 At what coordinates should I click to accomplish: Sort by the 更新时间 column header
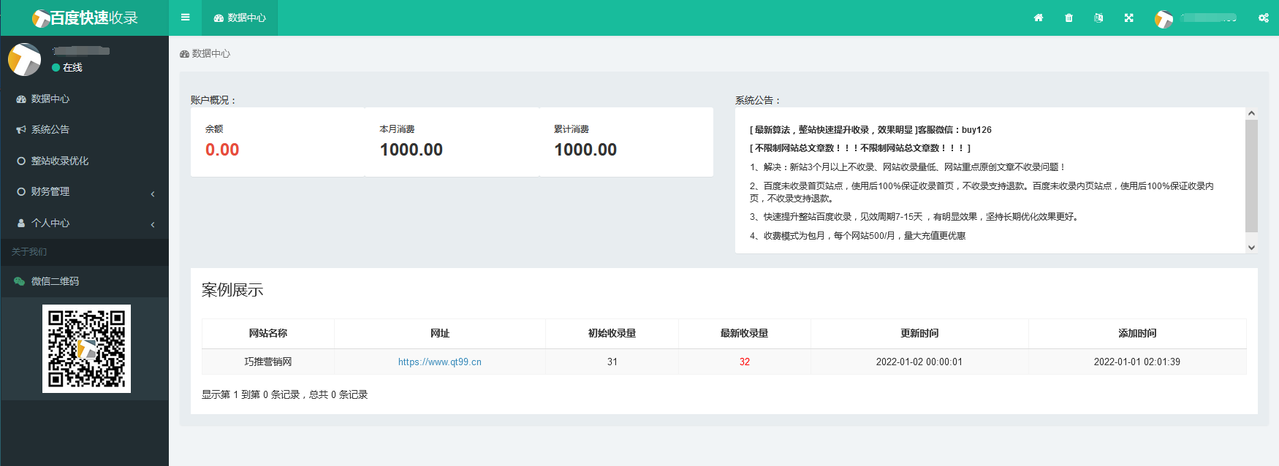click(x=919, y=333)
